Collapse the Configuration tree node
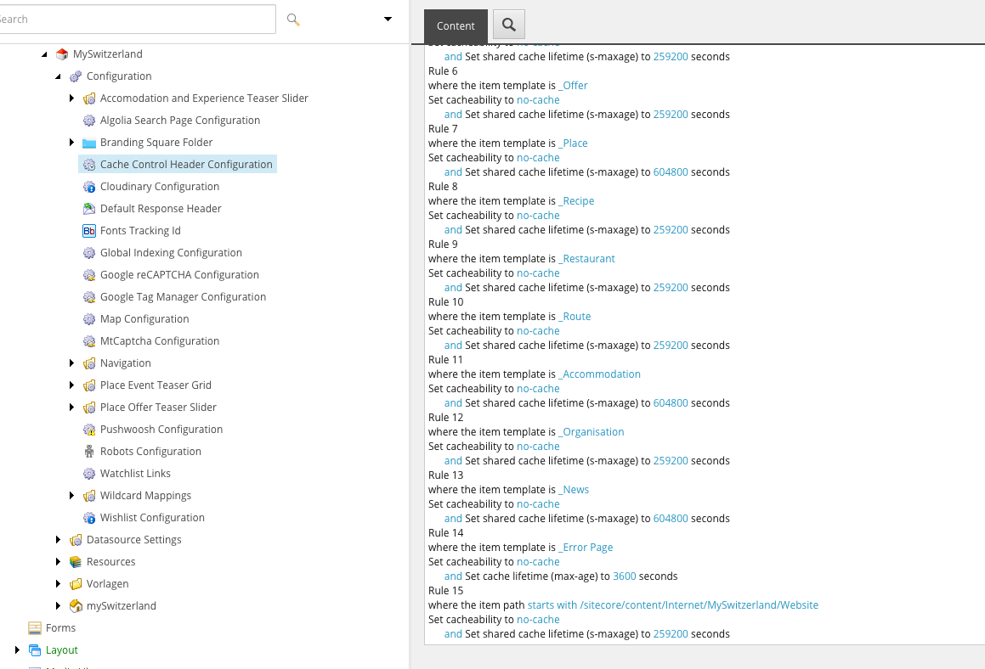Screen dimensions: 985x669 (x=58, y=76)
